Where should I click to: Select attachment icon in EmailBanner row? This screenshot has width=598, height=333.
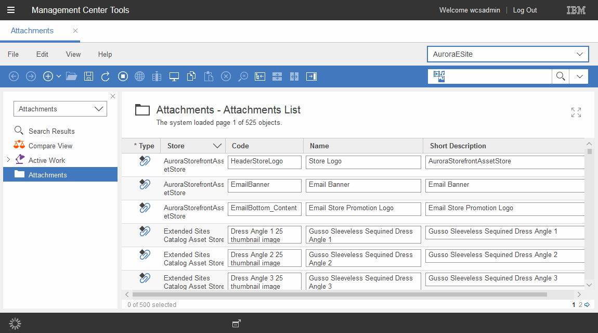(145, 185)
